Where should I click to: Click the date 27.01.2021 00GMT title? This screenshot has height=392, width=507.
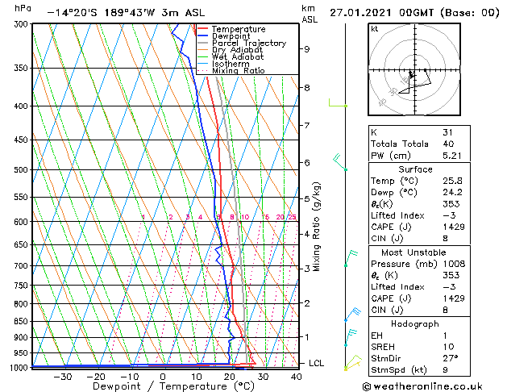381,13
